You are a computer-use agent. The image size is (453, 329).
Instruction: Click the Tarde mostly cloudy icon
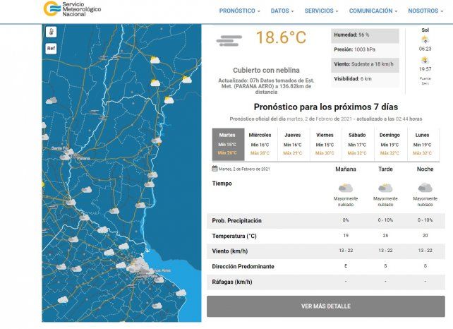pyautogui.click(x=385, y=188)
